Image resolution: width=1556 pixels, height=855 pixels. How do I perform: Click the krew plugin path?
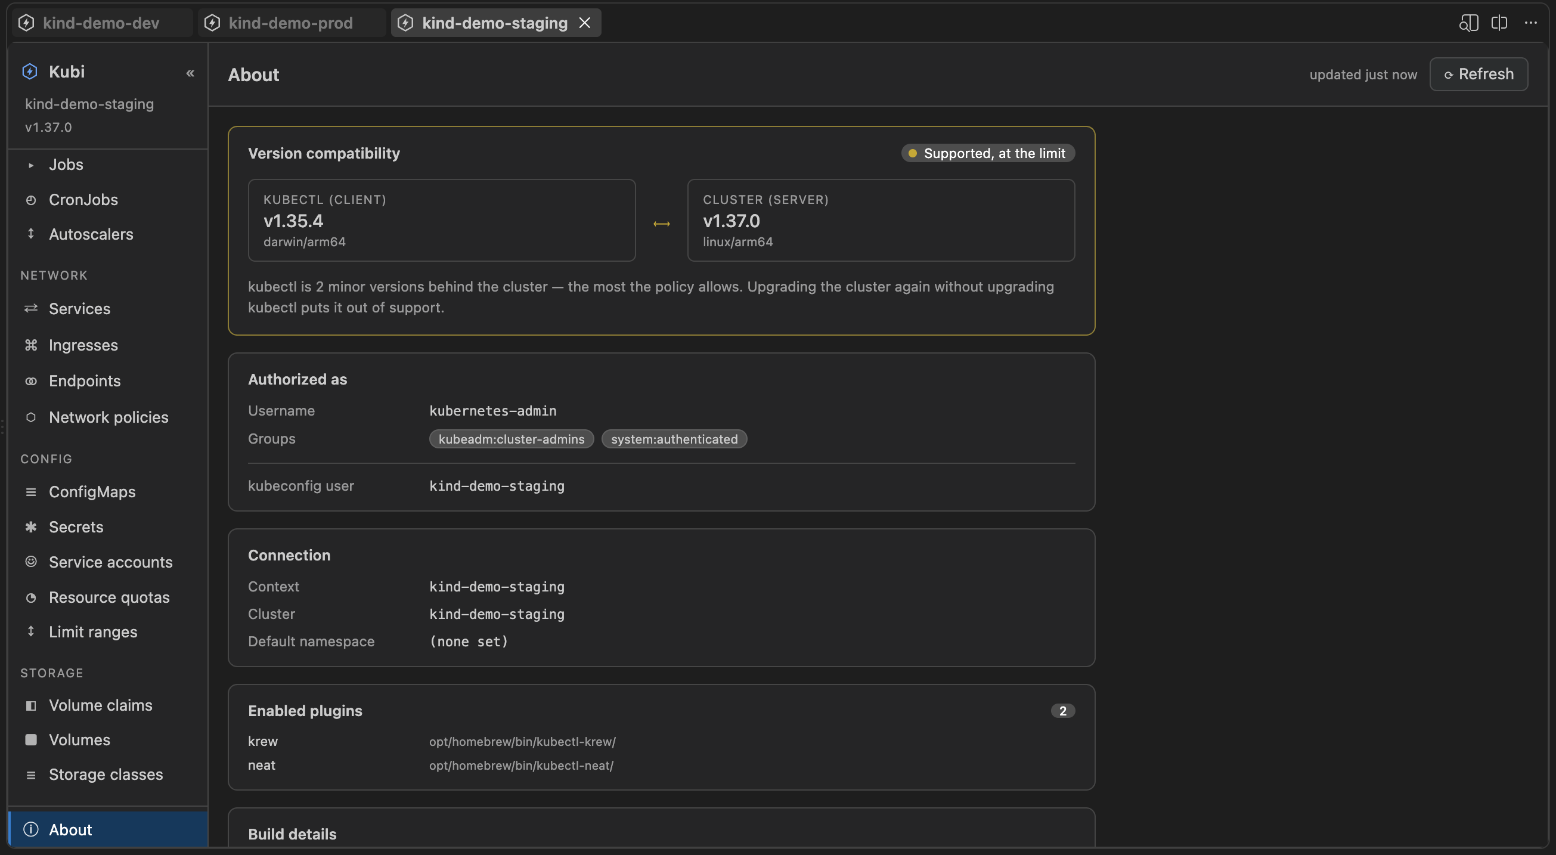click(x=522, y=741)
